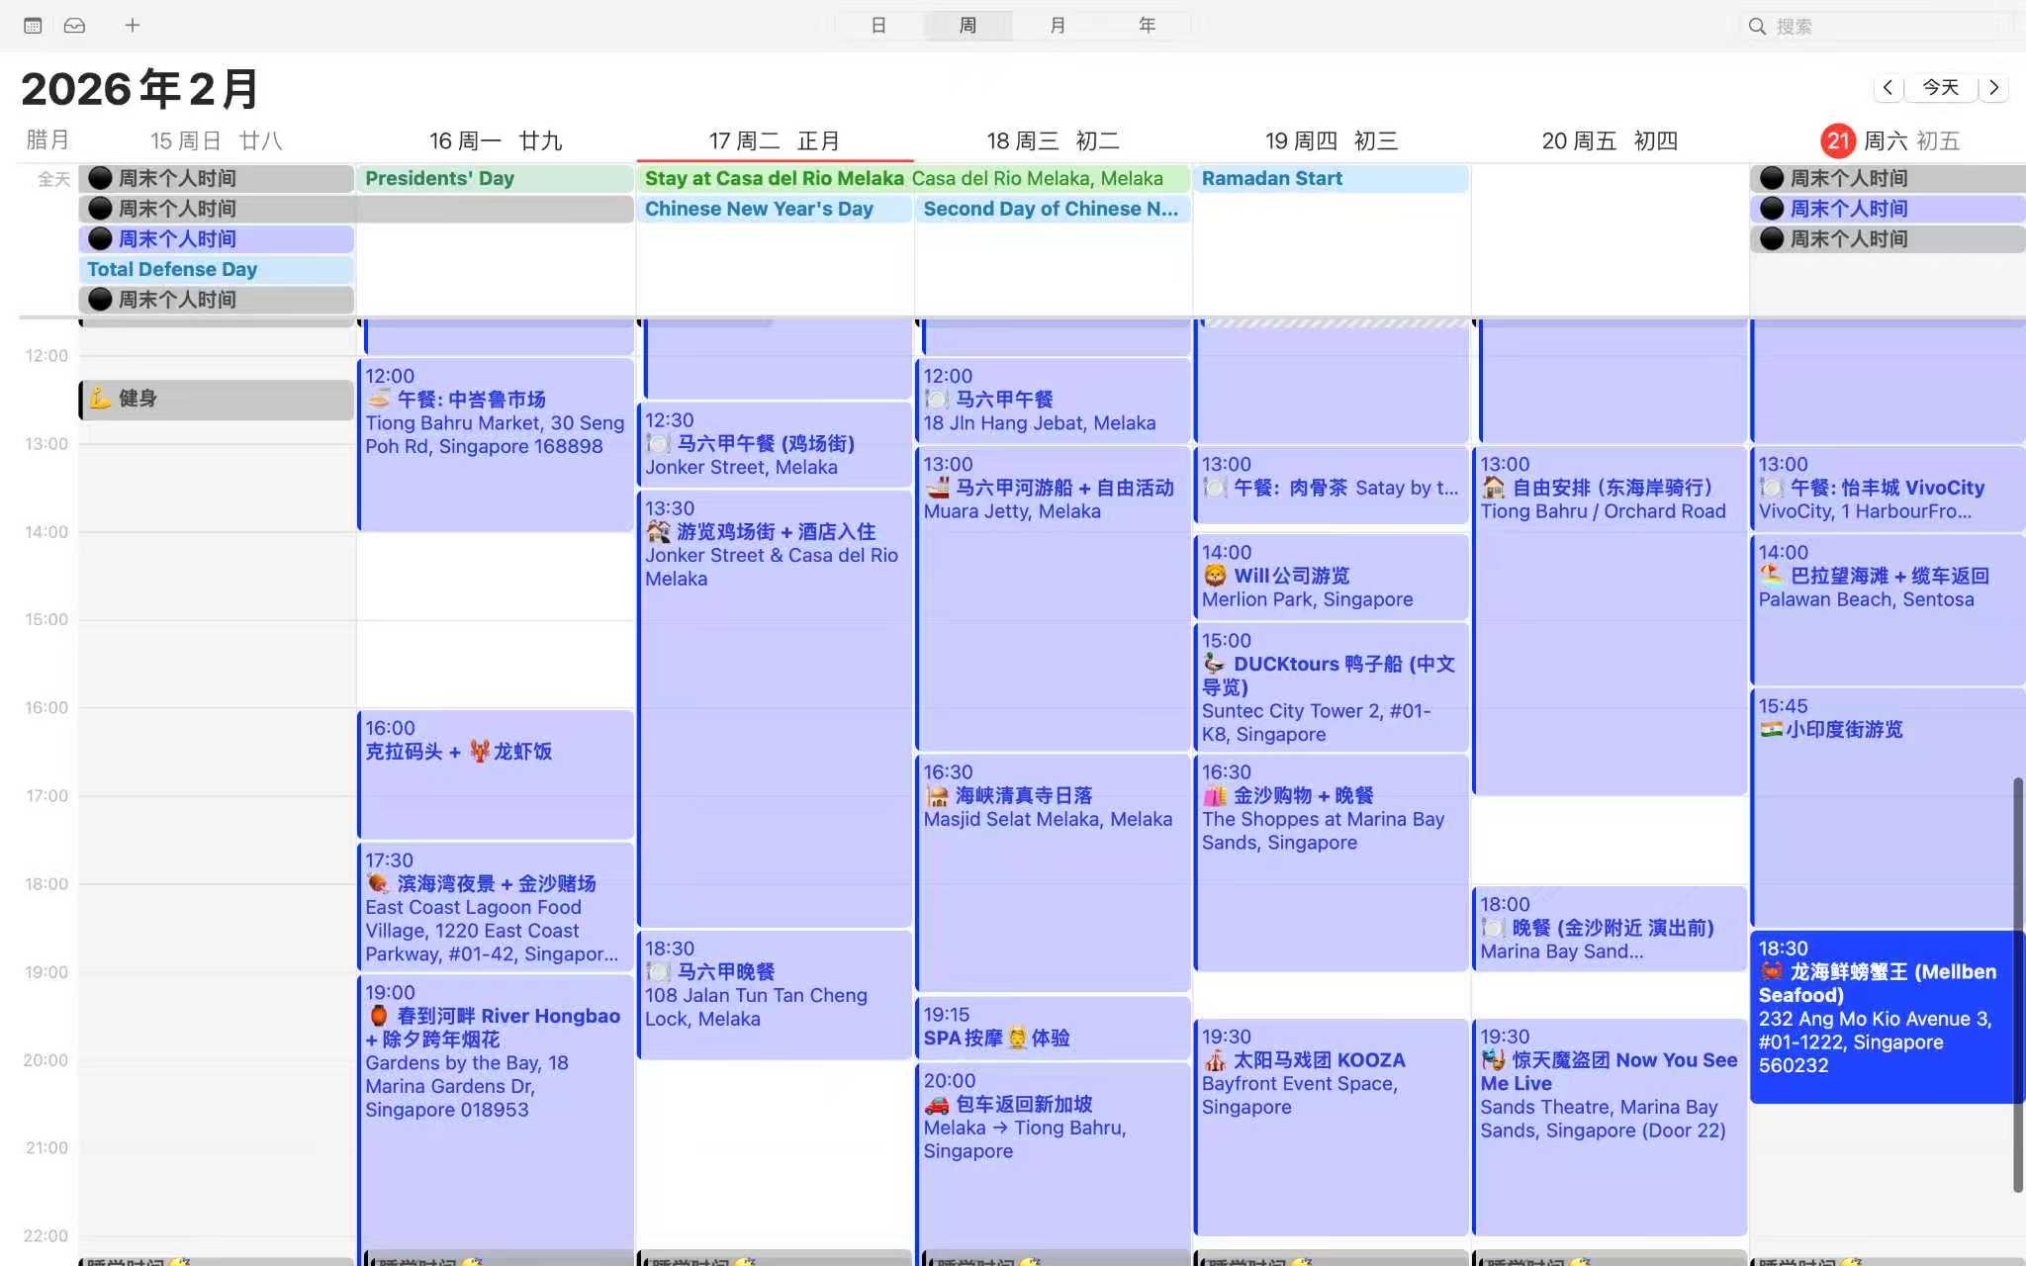Switch to Year view tab (年)
This screenshot has width=2026, height=1266.
pyautogui.click(x=1147, y=26)
